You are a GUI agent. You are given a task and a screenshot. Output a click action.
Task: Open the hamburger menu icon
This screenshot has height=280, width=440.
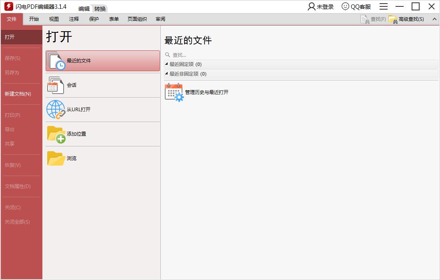point(383,6)
